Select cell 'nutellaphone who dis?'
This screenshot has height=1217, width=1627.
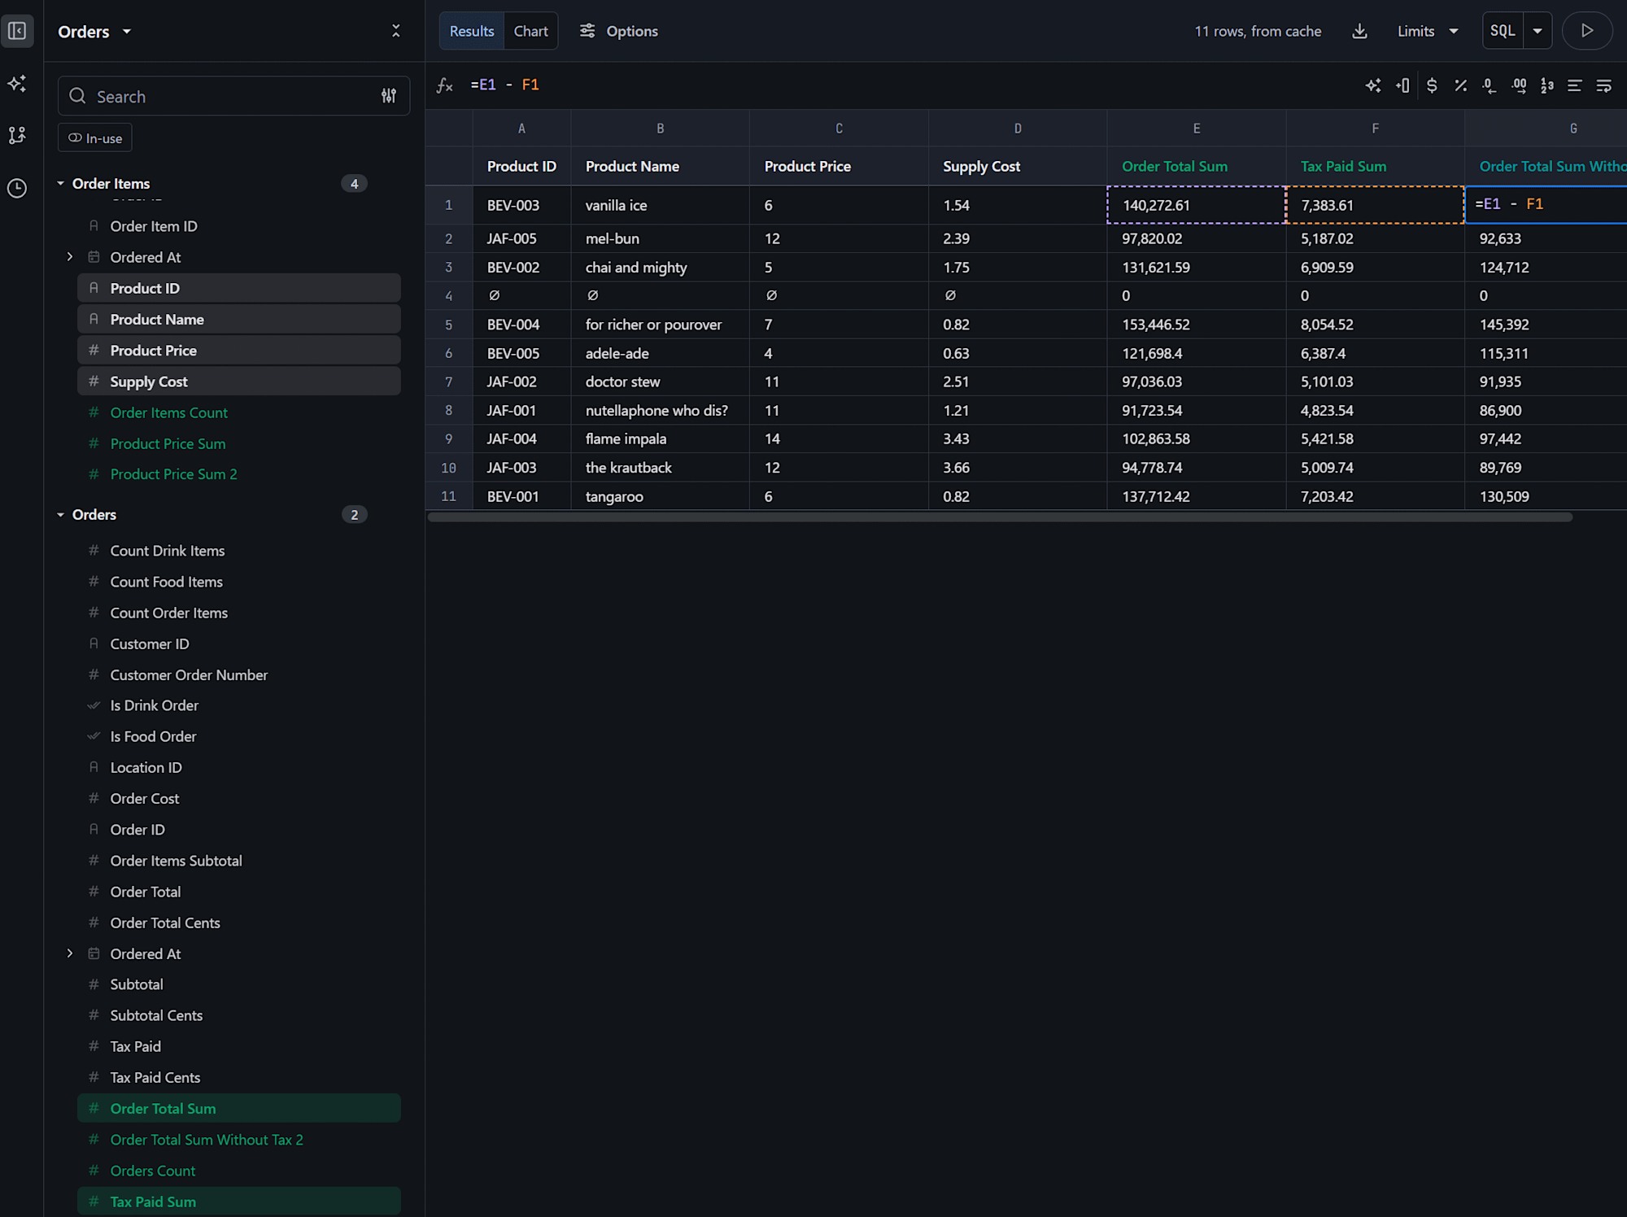tap(660, 411)
